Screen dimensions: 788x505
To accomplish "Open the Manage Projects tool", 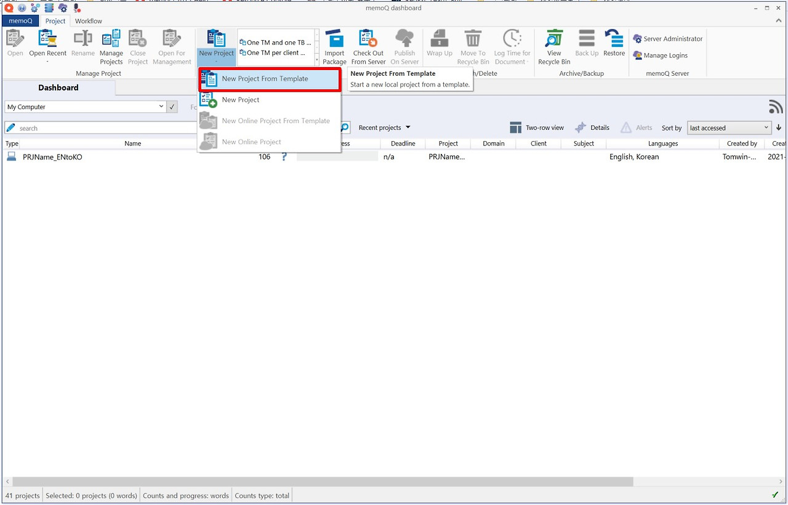I will coord(111,47).
